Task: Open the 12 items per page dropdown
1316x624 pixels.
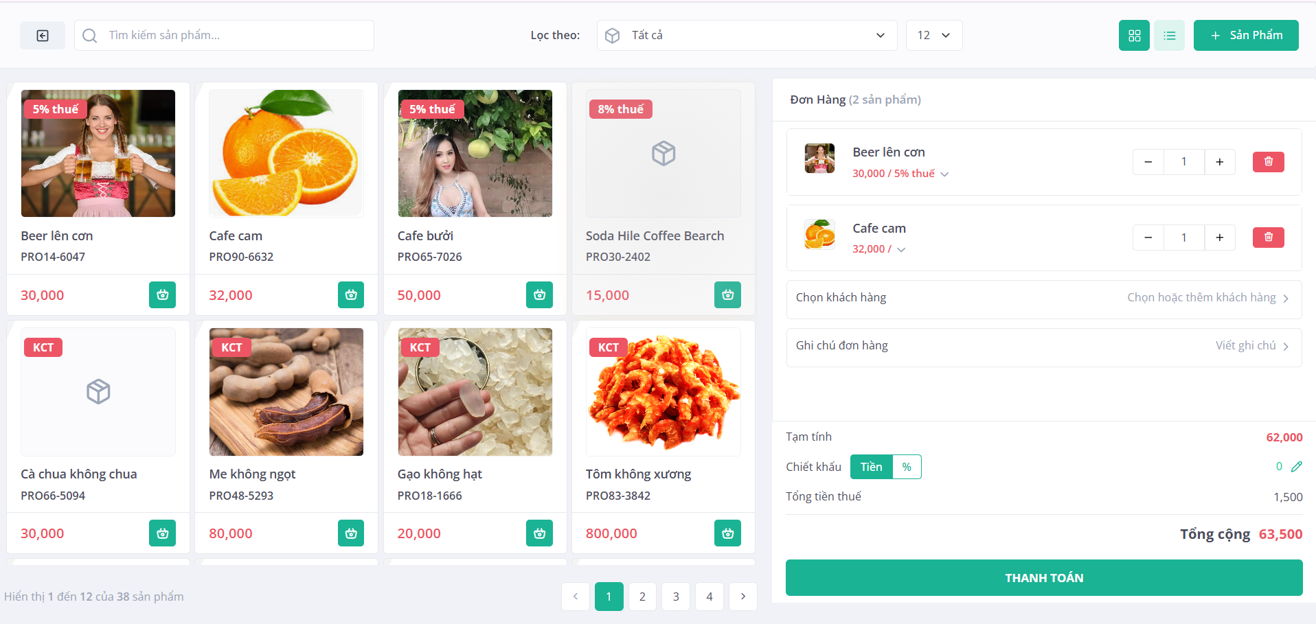Action: pyautogui.click(x=934, y=35)
